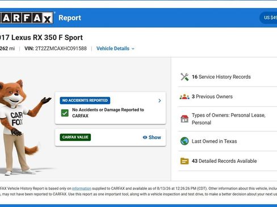
Task: Click the US price button in header
Action: pyautogui.click(x=268, y=18)
